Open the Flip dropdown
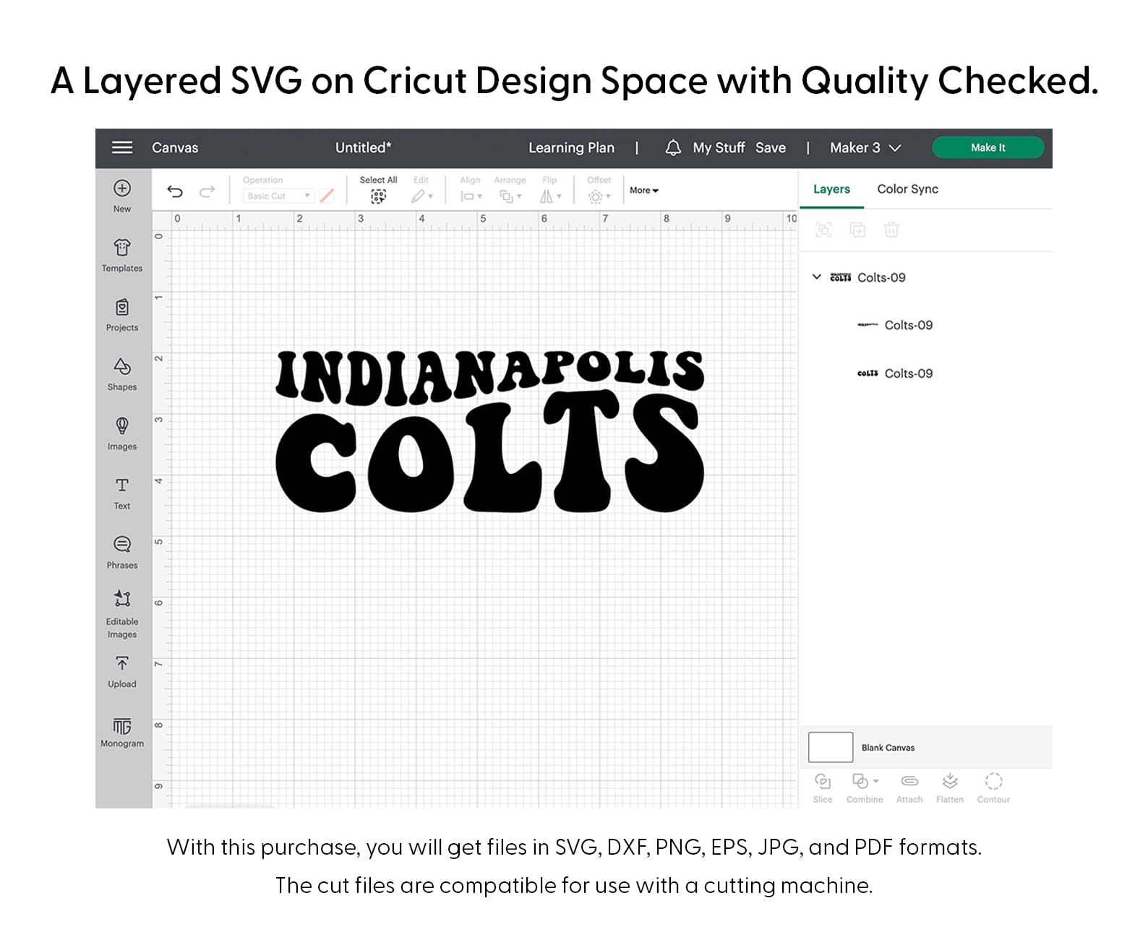Viewport: 1148px width, 945px height. (x=550, y=196)
